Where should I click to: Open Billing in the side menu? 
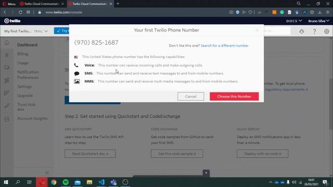(x=22, y=54)
